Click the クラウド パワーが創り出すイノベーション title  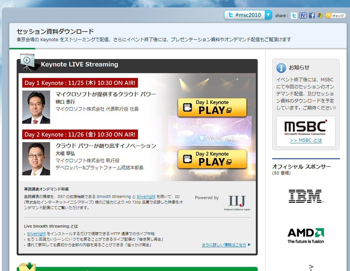pos(106,146)
